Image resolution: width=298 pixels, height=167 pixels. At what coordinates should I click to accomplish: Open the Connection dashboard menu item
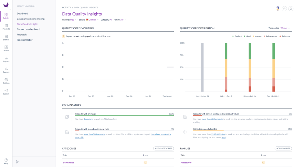pos(28,29)
